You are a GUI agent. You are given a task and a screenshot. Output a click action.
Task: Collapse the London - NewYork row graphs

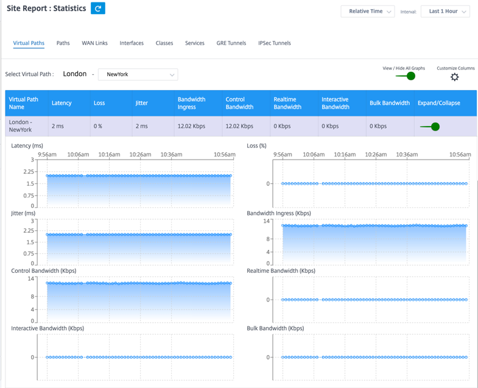pyautogui.click(x=430, y=126)
